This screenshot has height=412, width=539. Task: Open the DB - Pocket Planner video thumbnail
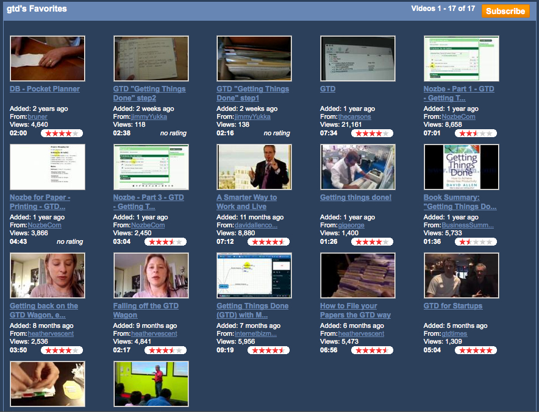(x=48, y=59)
